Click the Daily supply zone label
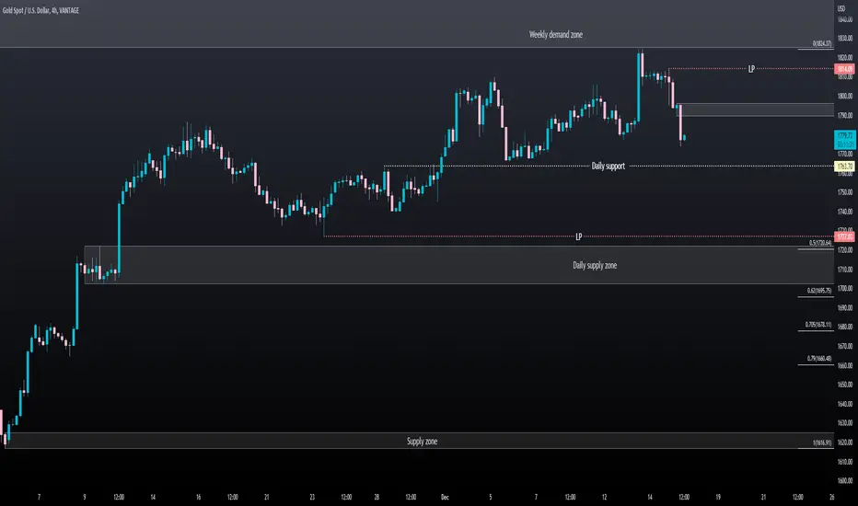This screenshot has width=858, height=506. click(x=595, y=265)
